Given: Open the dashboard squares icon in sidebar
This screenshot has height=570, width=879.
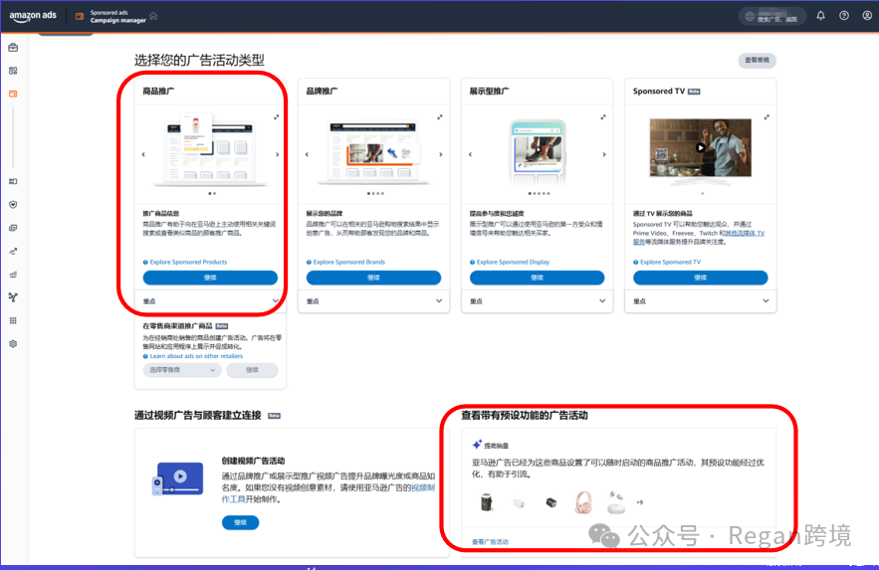Looking at the screenshot, I should [13, 71].
